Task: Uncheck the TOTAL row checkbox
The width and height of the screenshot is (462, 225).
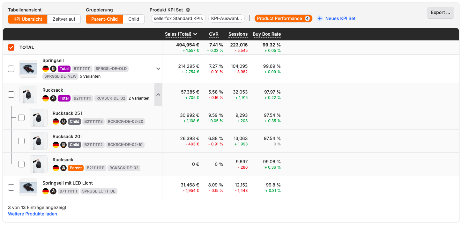Action: pos(11,47)
